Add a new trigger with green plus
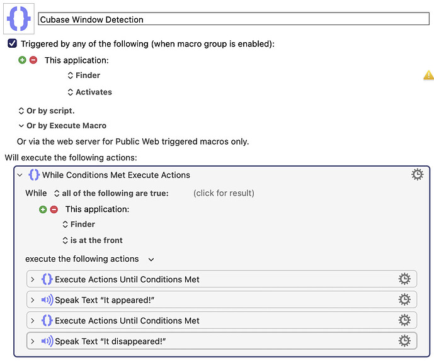 22,60
